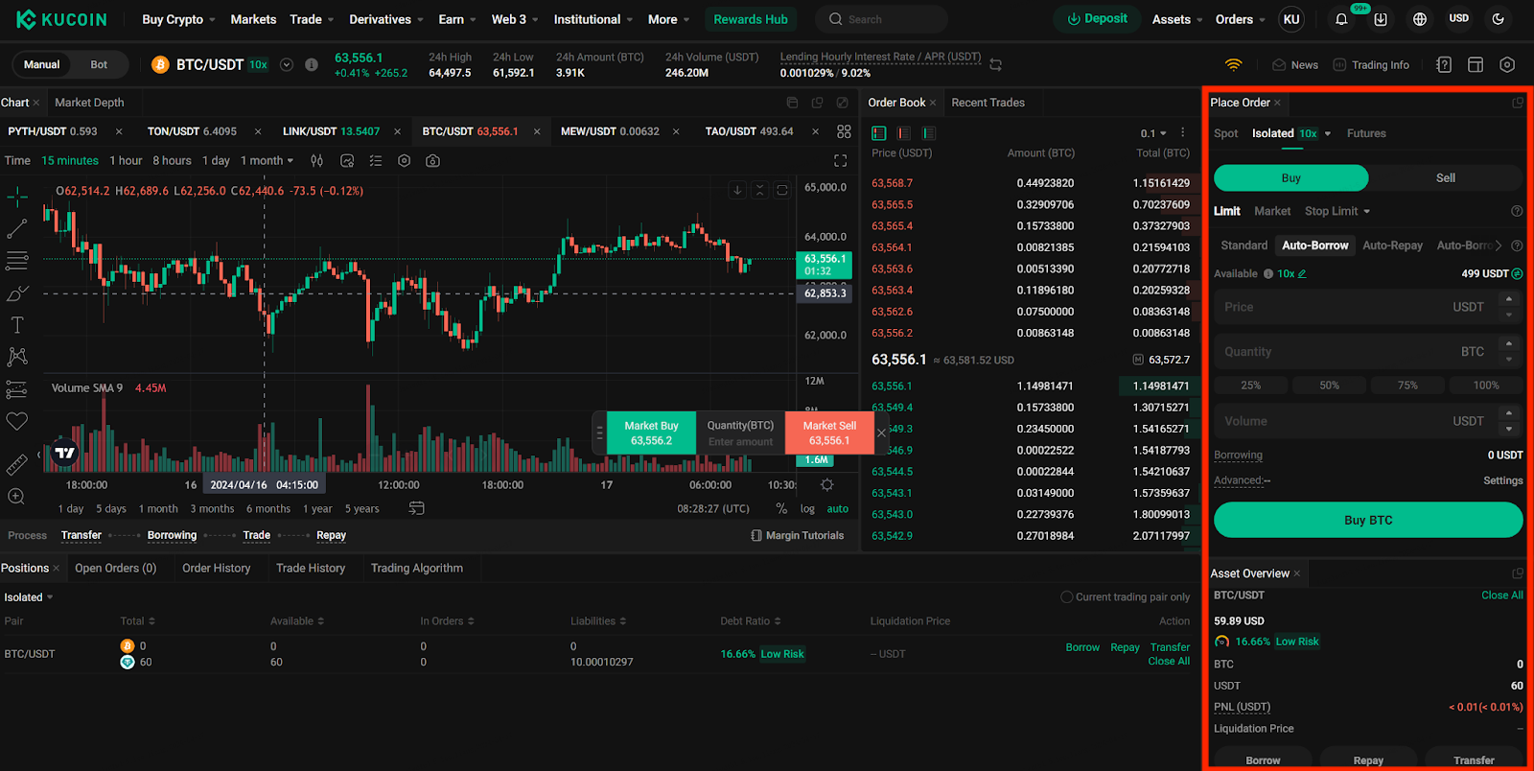Open trading settings hexagon icon
The height and width of the screenshot is (771, 1534).
point(1507,64)
